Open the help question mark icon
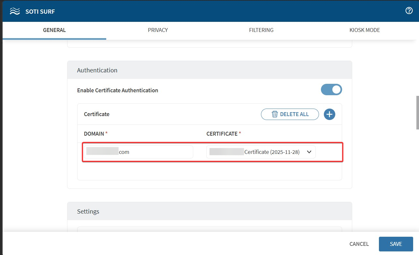This screenshot has width=419, height=255. coord(409,10)
